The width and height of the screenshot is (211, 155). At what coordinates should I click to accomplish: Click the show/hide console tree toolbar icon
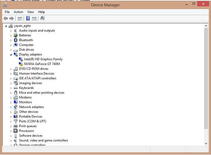click(20, 18)
